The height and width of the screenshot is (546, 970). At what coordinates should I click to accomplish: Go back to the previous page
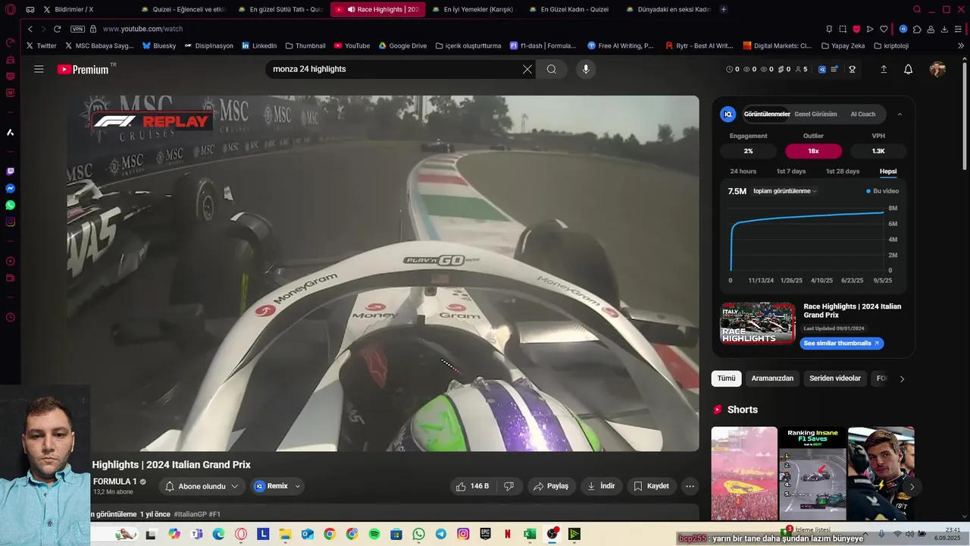[x=30, y=29]
